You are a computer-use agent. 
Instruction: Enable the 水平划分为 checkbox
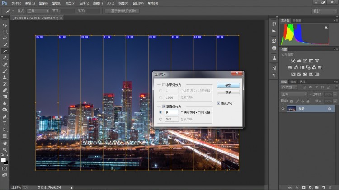(x=164, y=84)
